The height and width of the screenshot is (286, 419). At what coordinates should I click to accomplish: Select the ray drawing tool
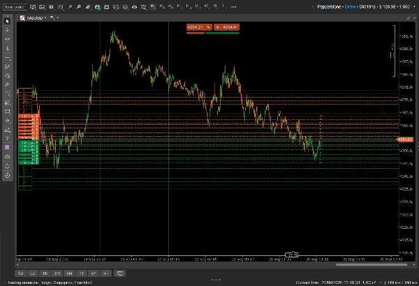point(8,75)
